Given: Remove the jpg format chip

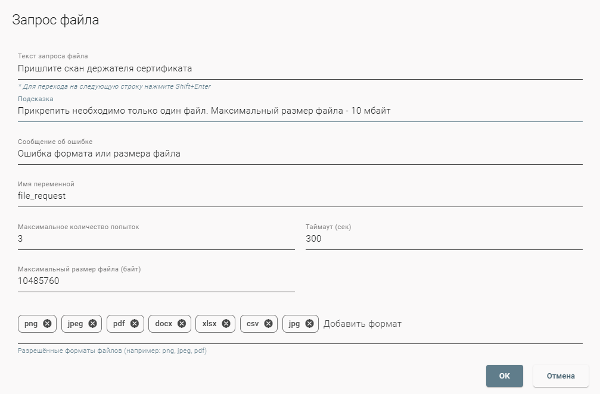Looking at the screenshot, I should point(309,324).
